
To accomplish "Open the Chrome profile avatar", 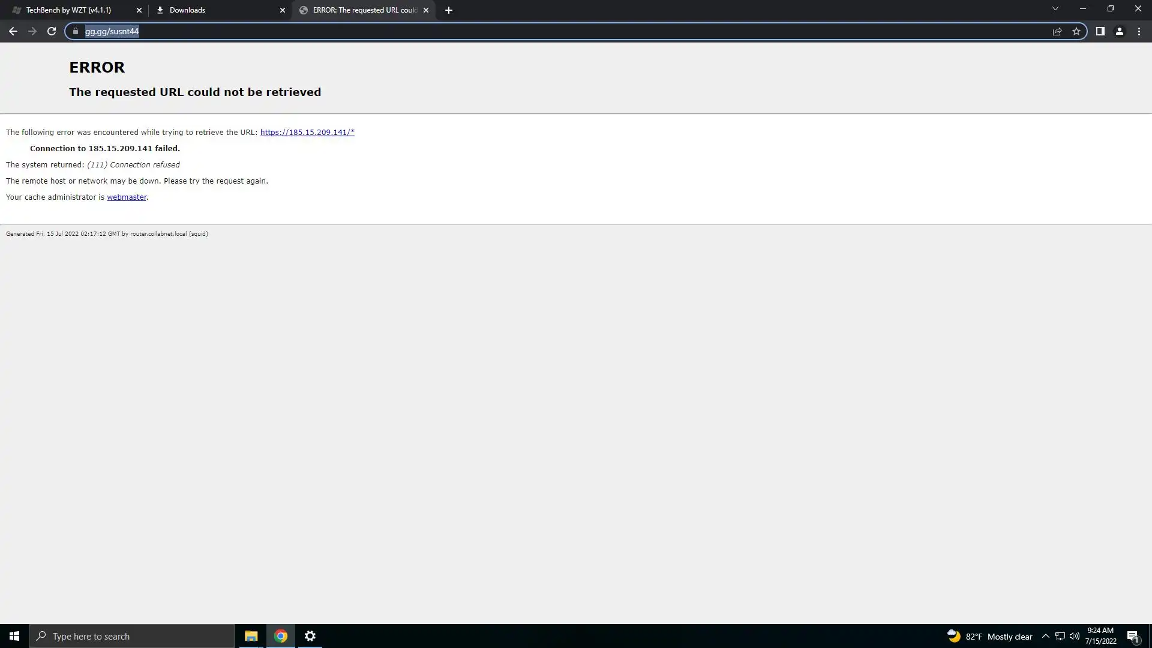I will (1120, 31).
